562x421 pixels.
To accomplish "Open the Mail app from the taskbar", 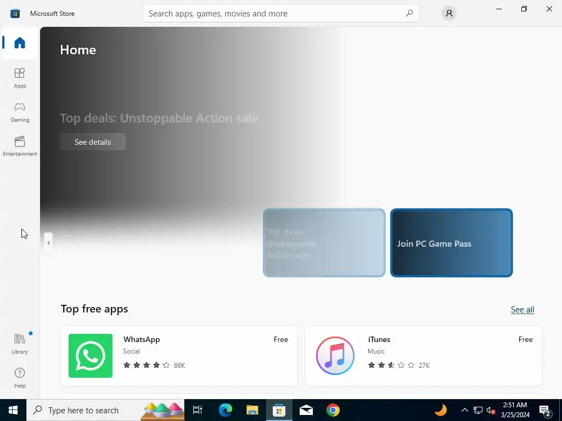I will click(x=306, y=410).
